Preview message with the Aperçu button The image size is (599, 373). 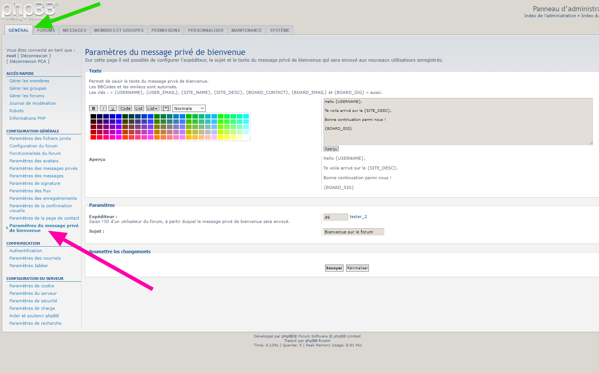tap(331, 149)
